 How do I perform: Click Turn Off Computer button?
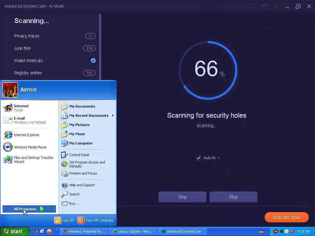[95, 220]
